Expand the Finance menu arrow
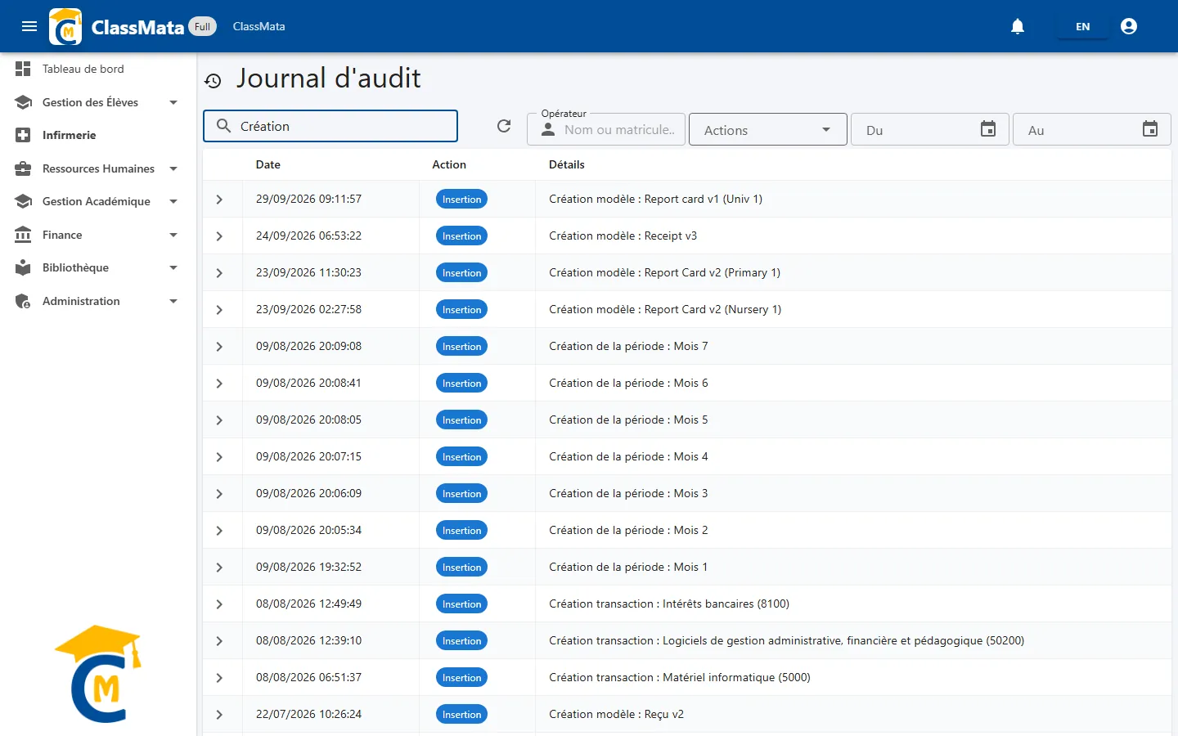This screenshot has height=736, width=1178. coord(173,235)
